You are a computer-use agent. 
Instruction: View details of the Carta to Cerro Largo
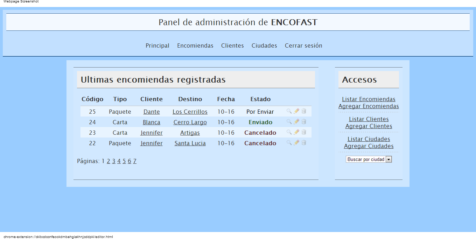coord(288,122)
